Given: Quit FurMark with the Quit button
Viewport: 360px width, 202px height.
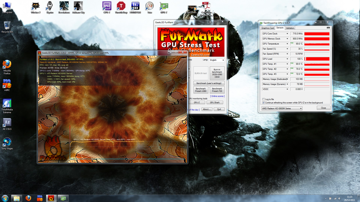Looking at the screenshot, I should pos(219,109).
